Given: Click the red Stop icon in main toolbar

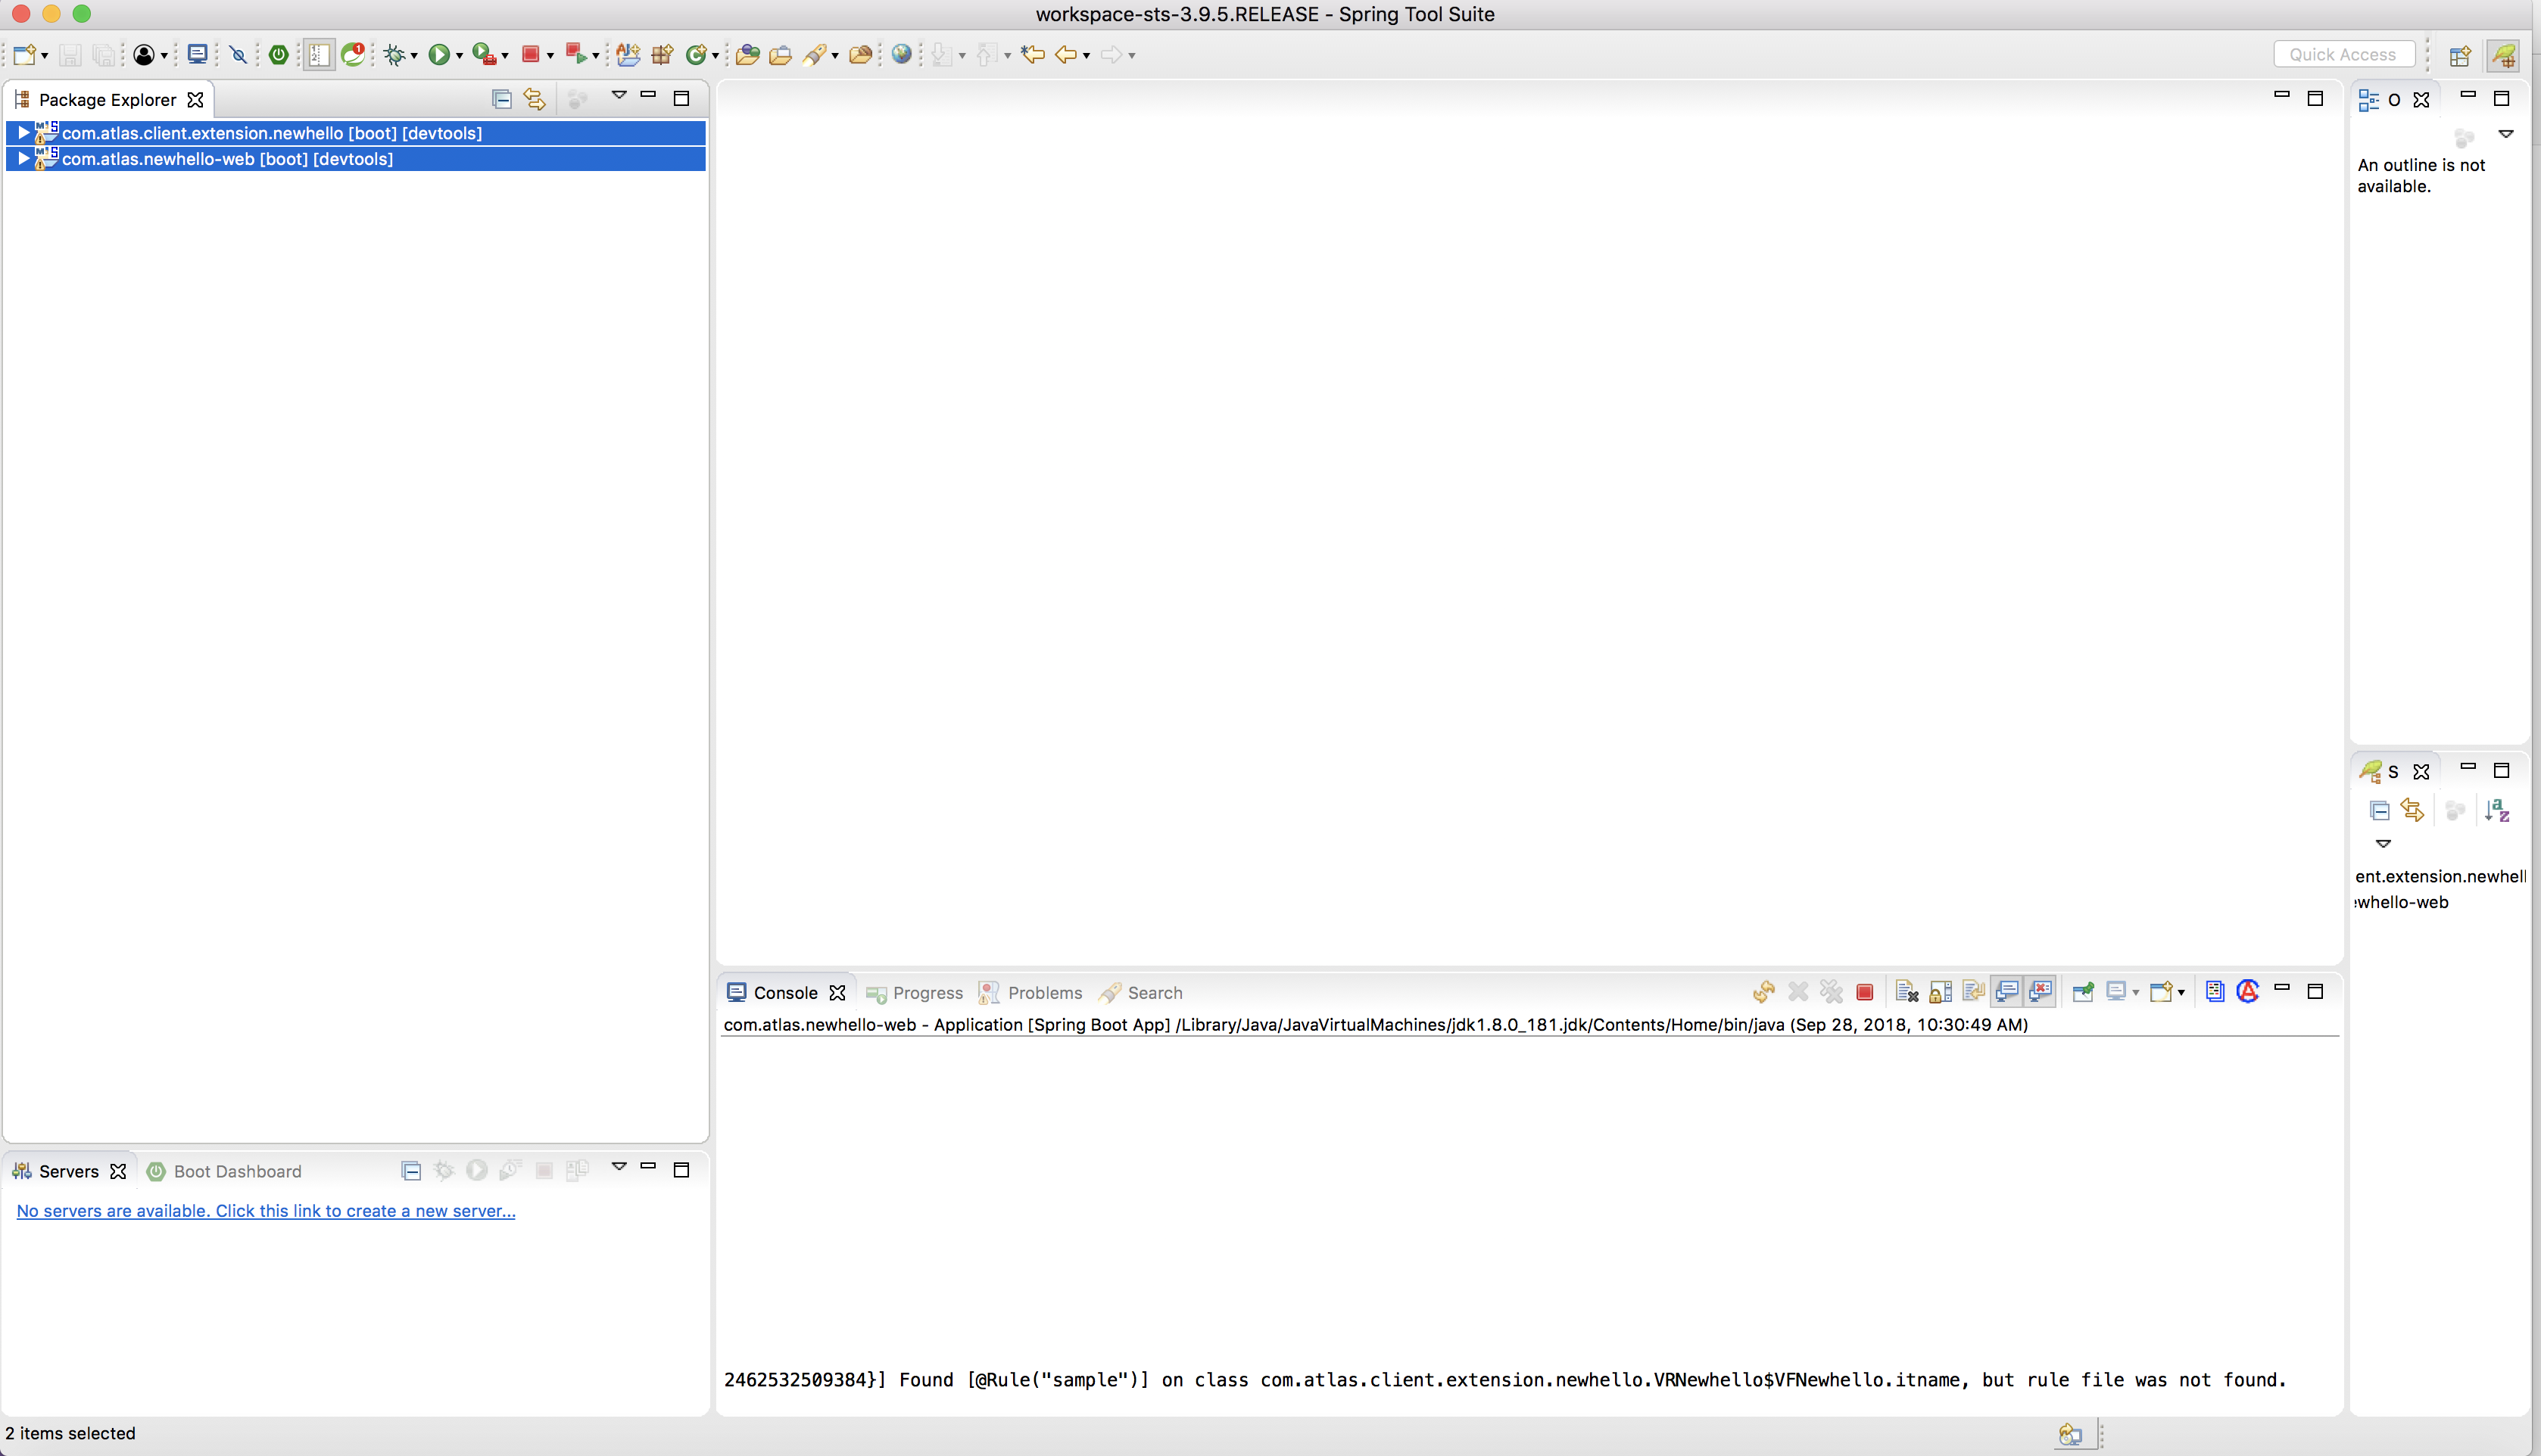Looking at the screenshot, I should [x=532, y=55].
